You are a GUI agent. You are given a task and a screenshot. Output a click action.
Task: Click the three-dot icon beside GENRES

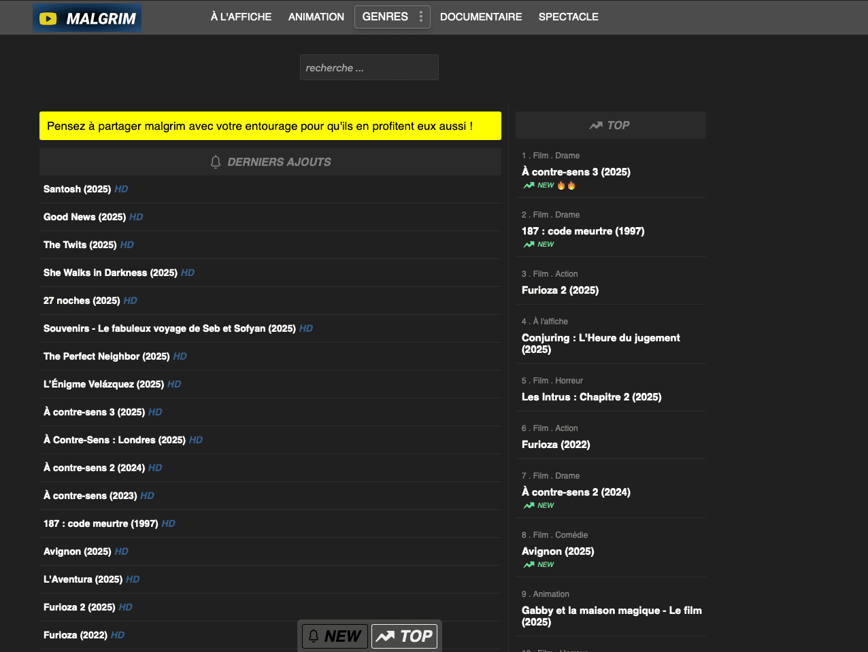click(421, 17)
